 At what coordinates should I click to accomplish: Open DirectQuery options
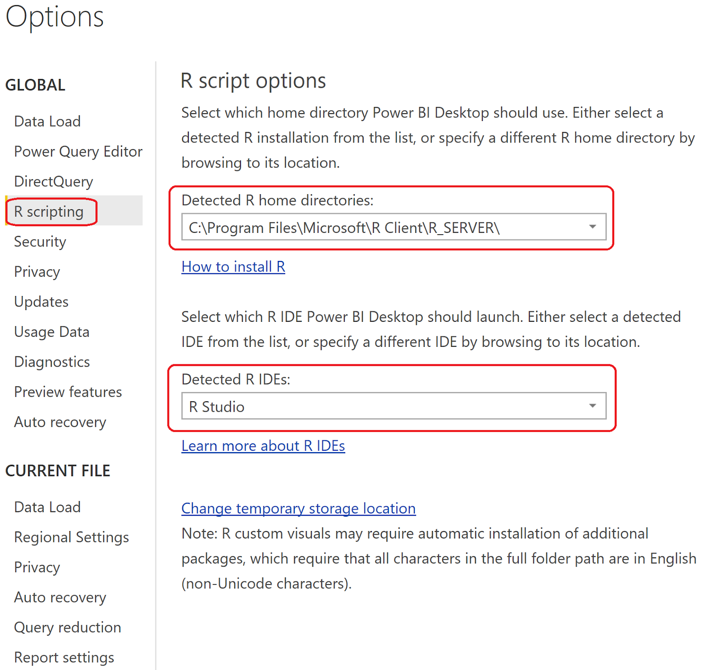pyautogui.click(x=53, y=182)
